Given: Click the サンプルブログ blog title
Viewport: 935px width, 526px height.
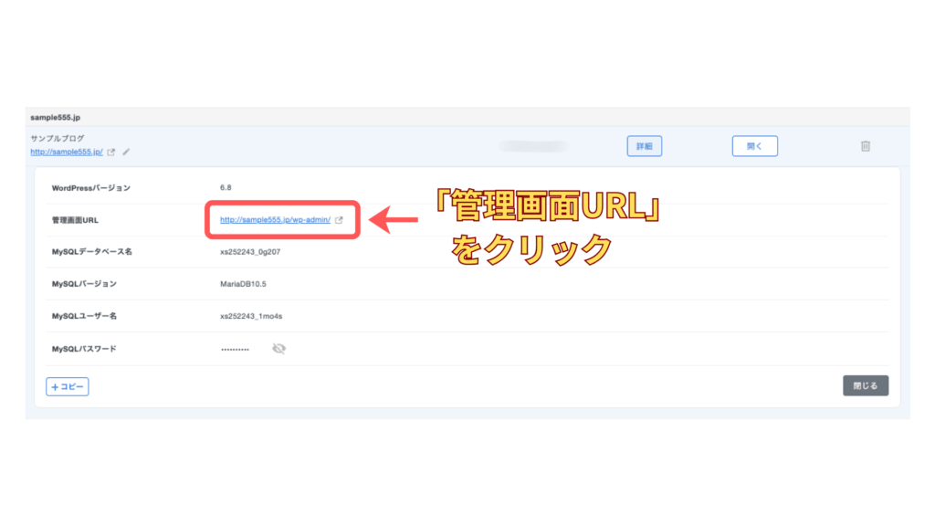Looking at the screenshot, I should click(x=57, y=139).
